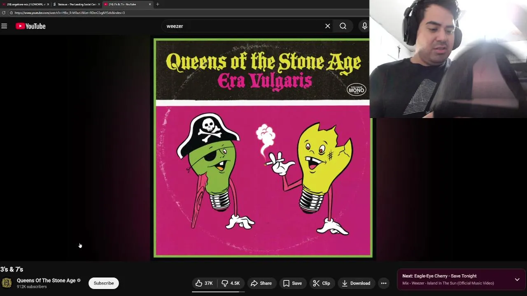
Task: Share the 3's & 7's video
Action: click(x=261, y=283)
